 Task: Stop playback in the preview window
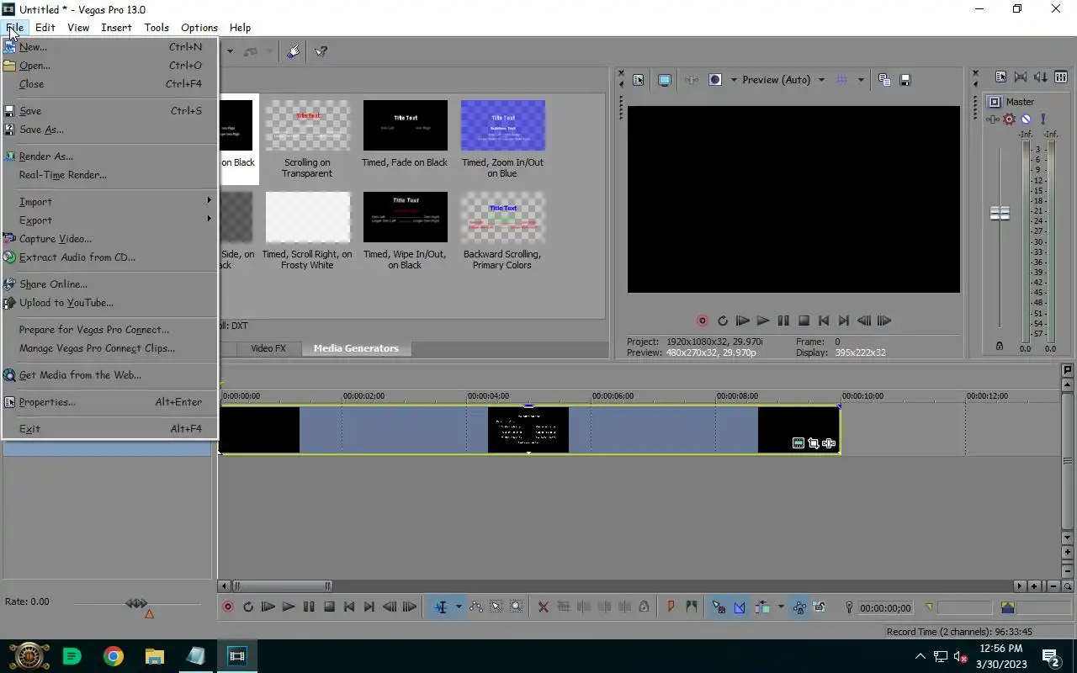(804, 321)
